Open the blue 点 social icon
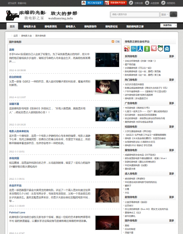This screenshot has width=183, height=234. [x=167, y=49]
